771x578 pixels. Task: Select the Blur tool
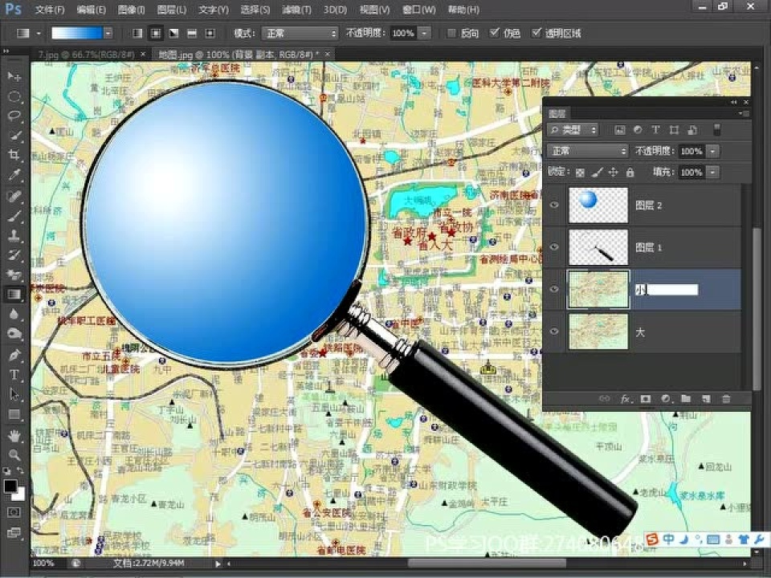[14, 315]
